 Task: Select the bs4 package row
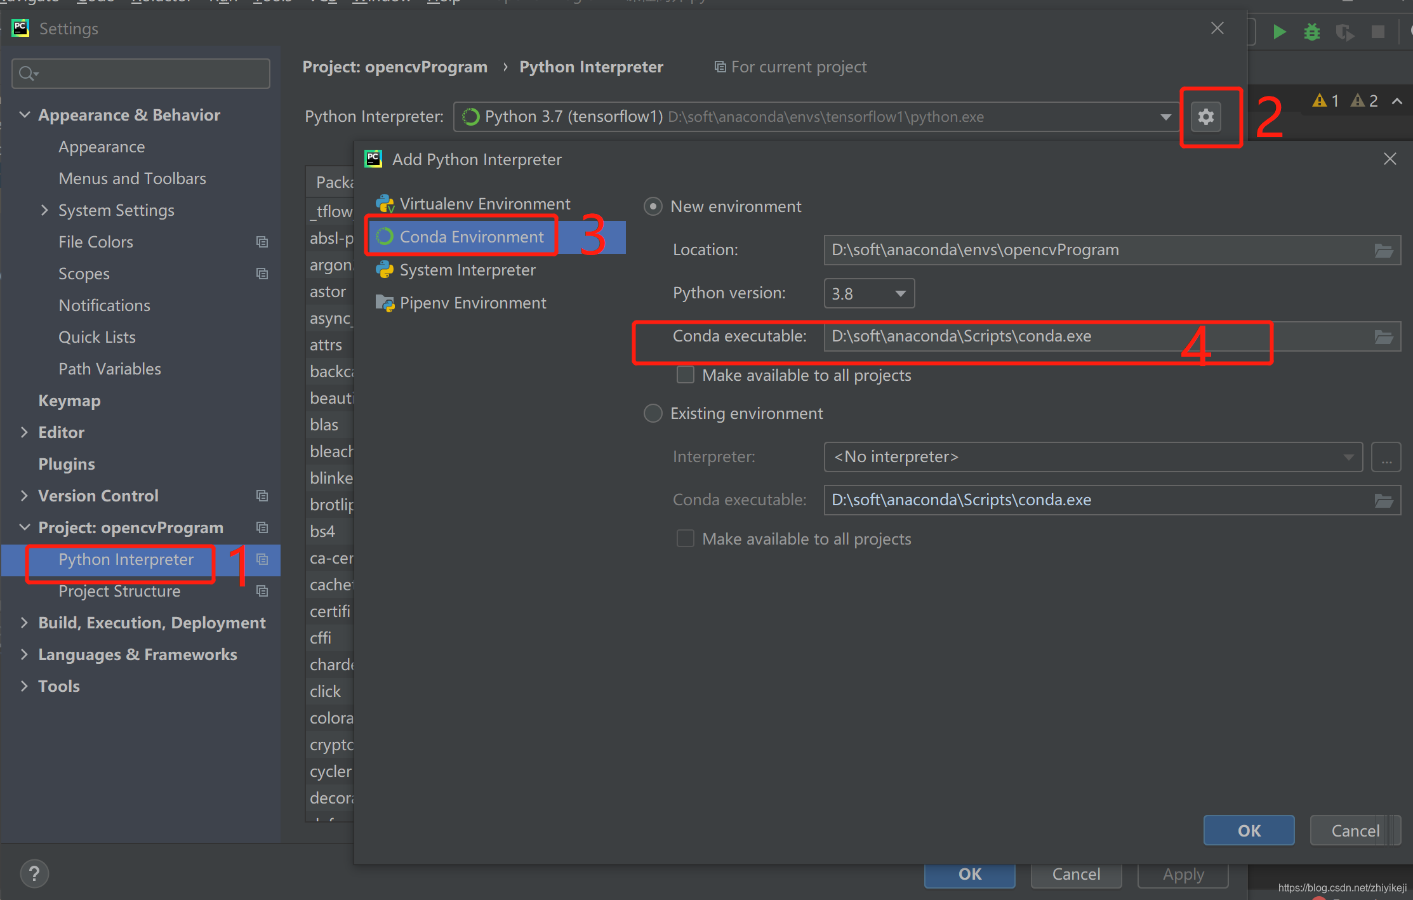click(x=329, y=531)
